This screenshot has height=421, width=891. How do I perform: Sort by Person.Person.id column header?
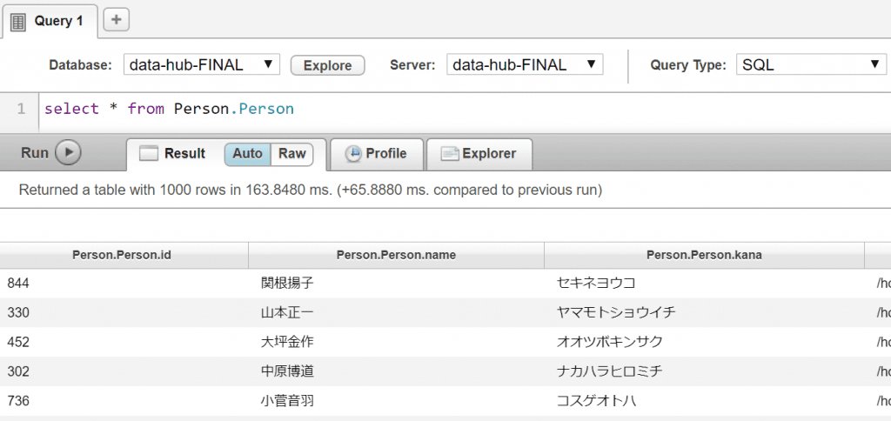coord(124,255)
